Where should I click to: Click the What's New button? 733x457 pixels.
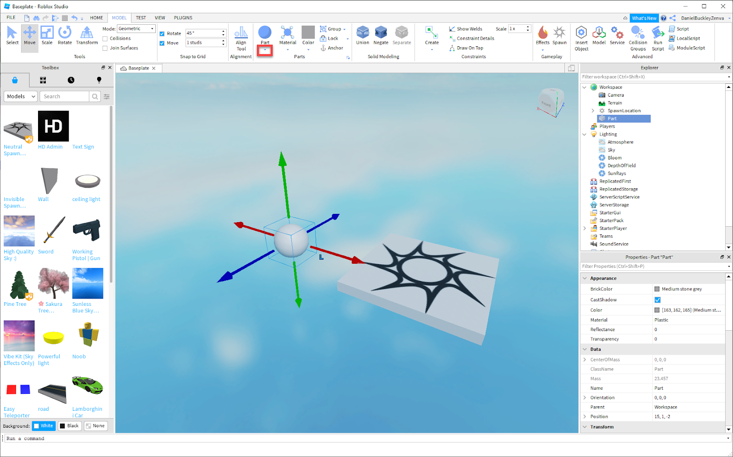(644, 18)
